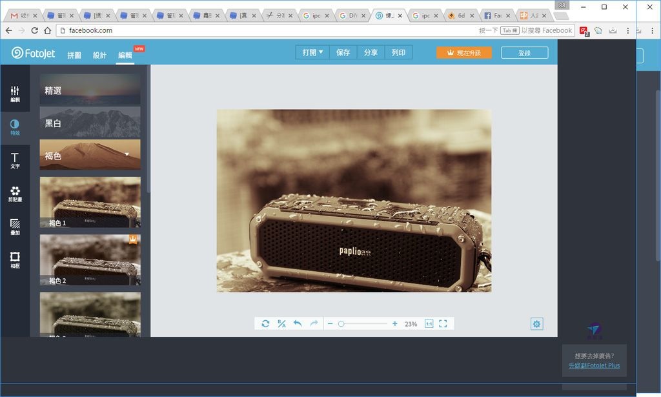Open the 打開 dropdown menu
The image size is (661, 397).
click(312, 52)
